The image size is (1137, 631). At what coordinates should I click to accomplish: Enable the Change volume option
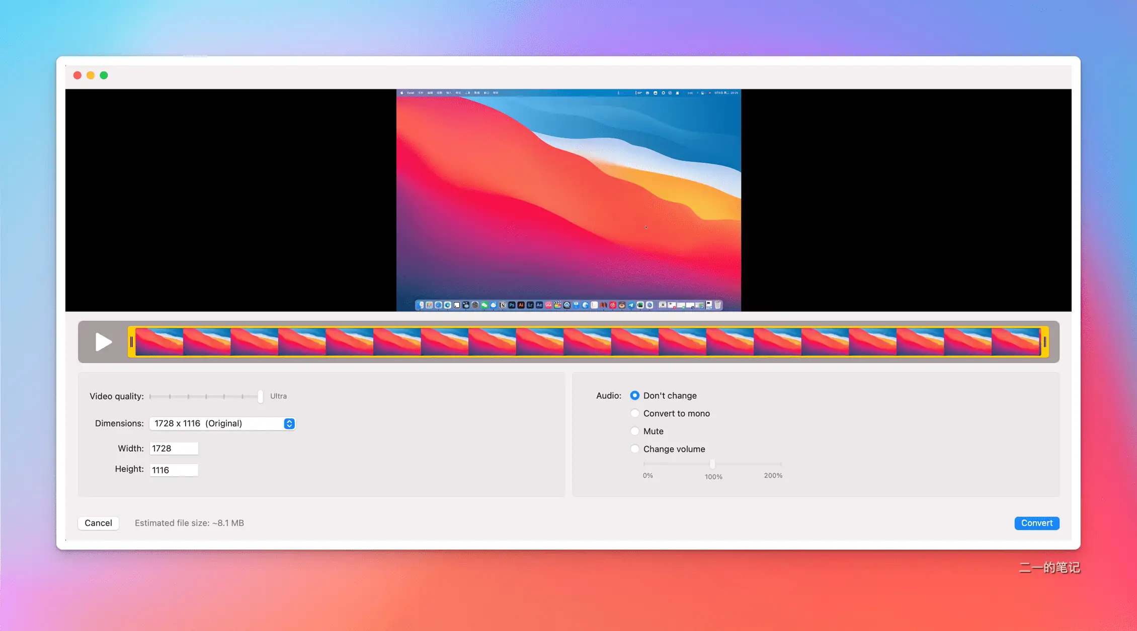pos(635,449)
